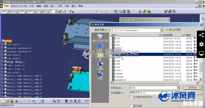Undo last action with green arrow icon
This screenshot has width=205, height=108.
[33, 101]
